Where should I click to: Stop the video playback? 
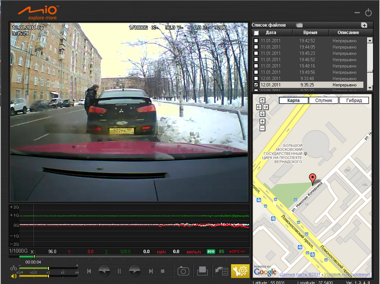click(x=163, y=271)
